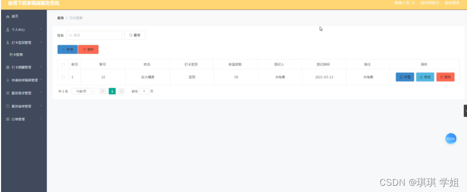The width and height of the screenshot is (467, 192).
Task: Click the icon next to 打卡提醒管理
Action: pos(8,67)
